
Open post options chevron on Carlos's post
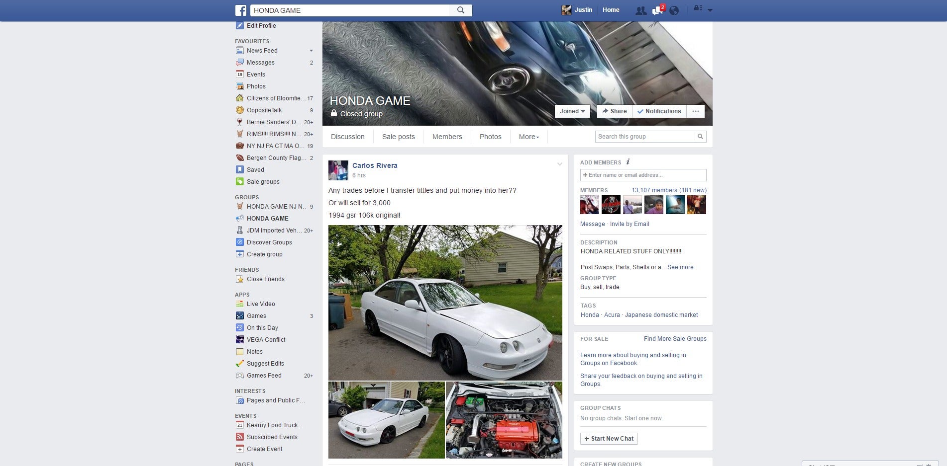[560, 164]
